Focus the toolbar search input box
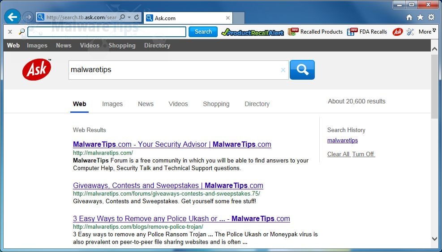This screenshot has width=442, height=252. click(x=107, y=32)
